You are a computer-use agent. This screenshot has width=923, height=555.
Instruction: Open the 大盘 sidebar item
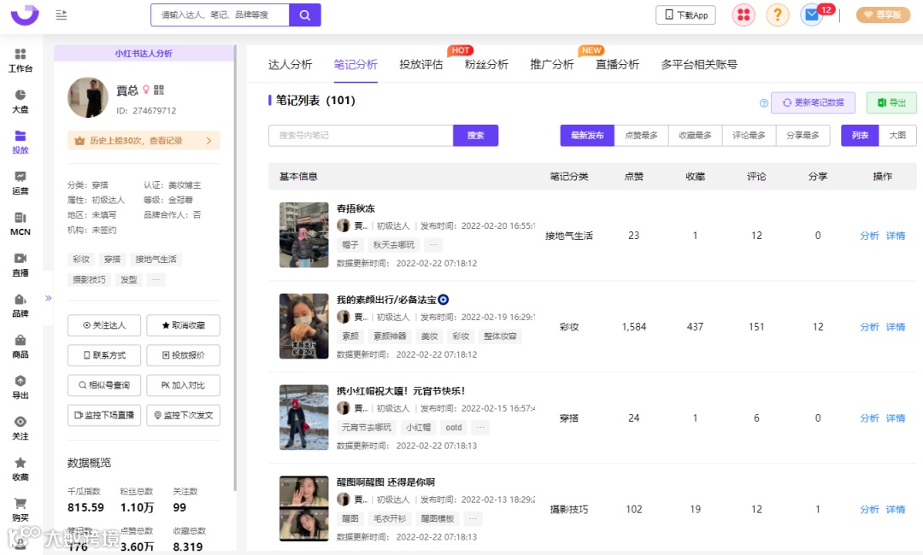click(x=20, y=101)
